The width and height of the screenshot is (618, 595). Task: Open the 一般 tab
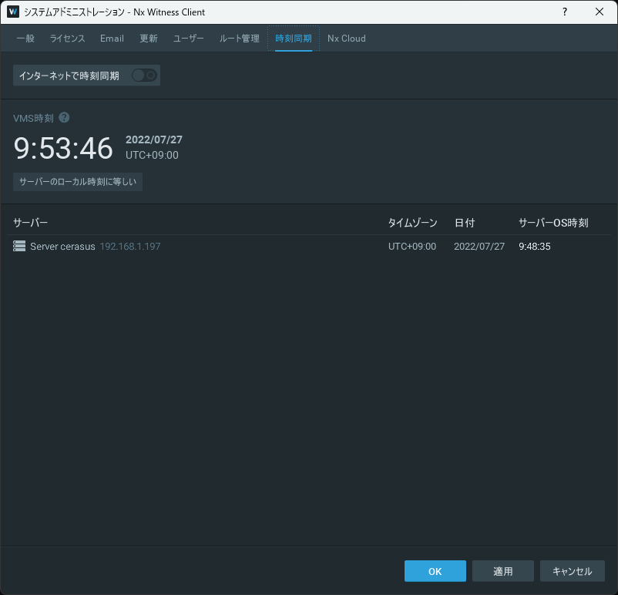25,39
